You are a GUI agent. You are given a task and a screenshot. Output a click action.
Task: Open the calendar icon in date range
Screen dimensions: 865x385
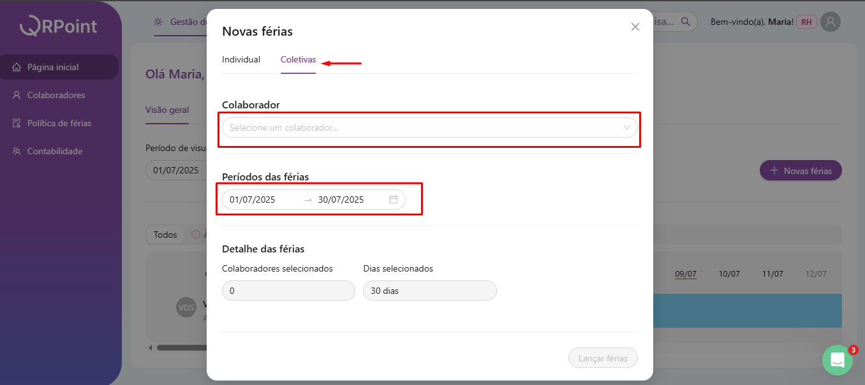click(394, 200)
